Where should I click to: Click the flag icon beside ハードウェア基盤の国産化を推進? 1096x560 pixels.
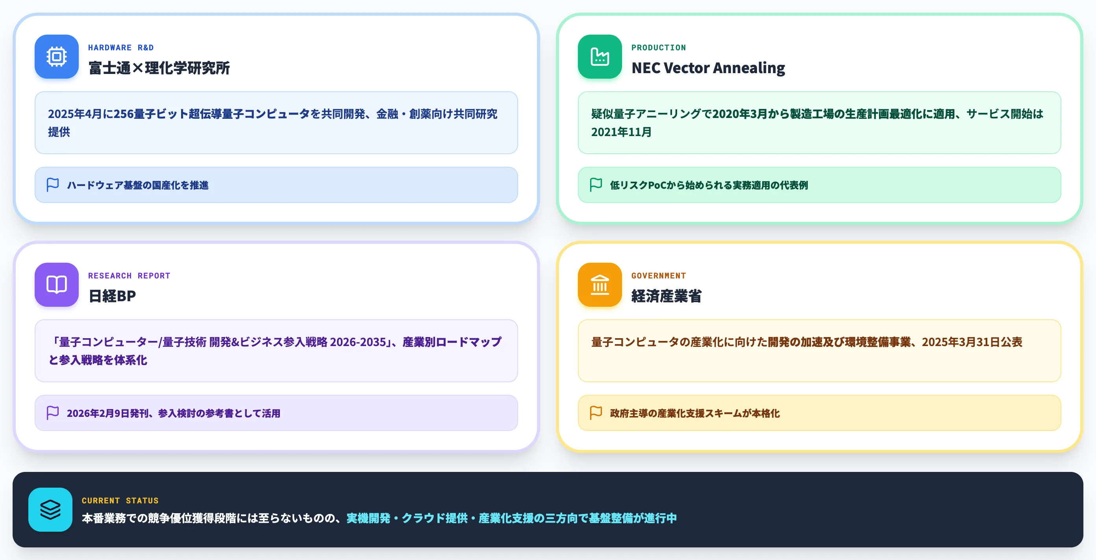tap(53, 185)
